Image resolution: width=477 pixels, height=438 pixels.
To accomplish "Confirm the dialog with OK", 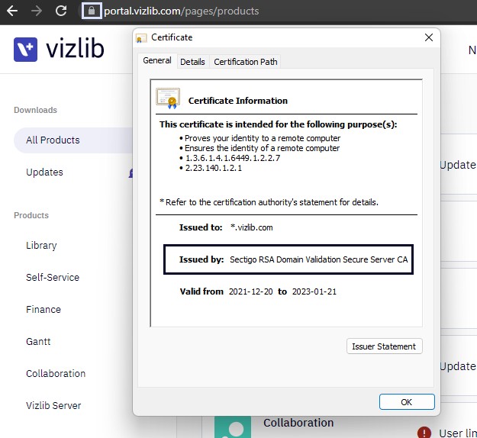I will (407, 402).
